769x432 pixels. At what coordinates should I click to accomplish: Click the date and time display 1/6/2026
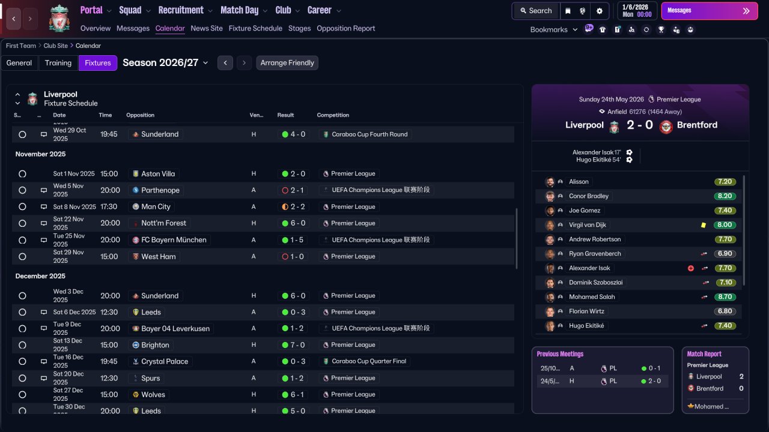[x=636, y=11]
